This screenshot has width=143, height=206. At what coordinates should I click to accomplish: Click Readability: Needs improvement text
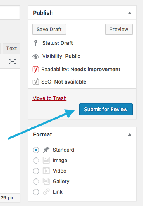pos(81,69)
